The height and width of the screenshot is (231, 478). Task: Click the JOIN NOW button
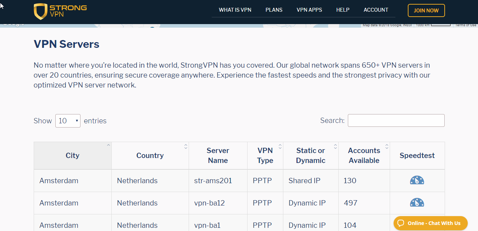click(426, 11)
